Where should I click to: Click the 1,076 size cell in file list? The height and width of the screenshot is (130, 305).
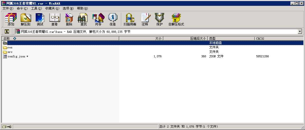(x=158, y=56)
